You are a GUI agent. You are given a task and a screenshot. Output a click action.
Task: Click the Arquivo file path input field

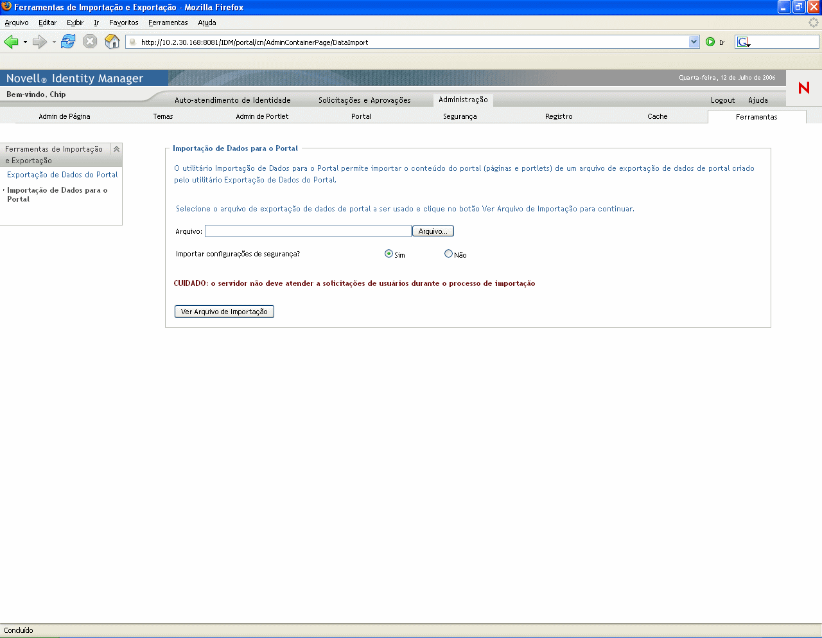[308, 231]
